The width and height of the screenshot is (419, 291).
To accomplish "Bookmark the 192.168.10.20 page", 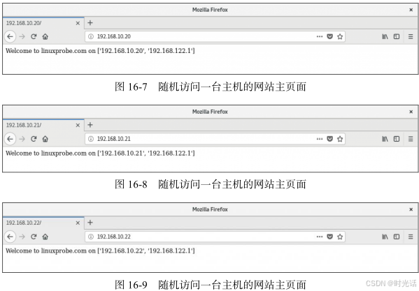I will pyautogui.click(x=340, y=36).
